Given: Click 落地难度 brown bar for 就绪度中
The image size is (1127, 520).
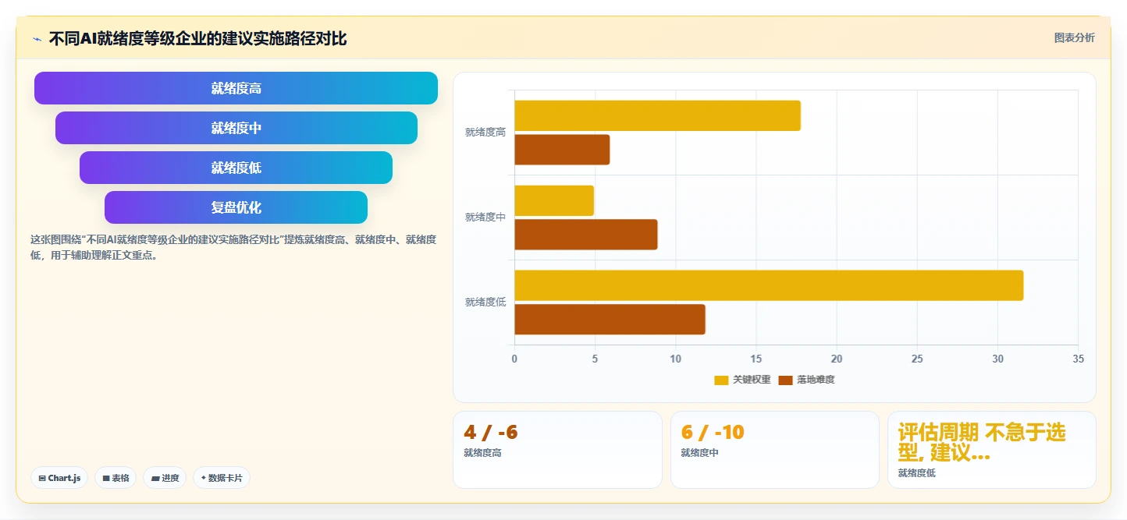Looking at the screenshot, I should pos(586,235).
